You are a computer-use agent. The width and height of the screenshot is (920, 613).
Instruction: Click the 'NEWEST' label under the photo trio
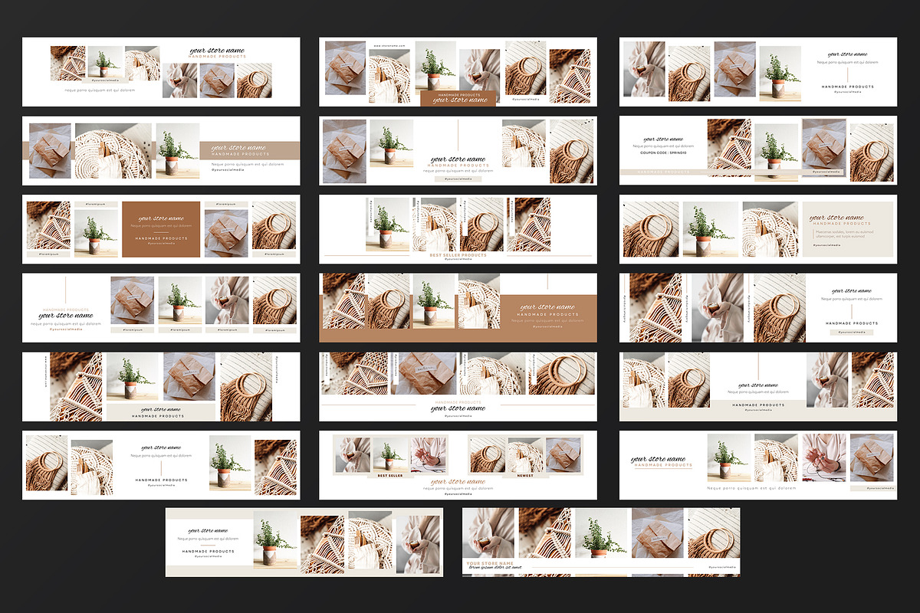click(525, 475)
